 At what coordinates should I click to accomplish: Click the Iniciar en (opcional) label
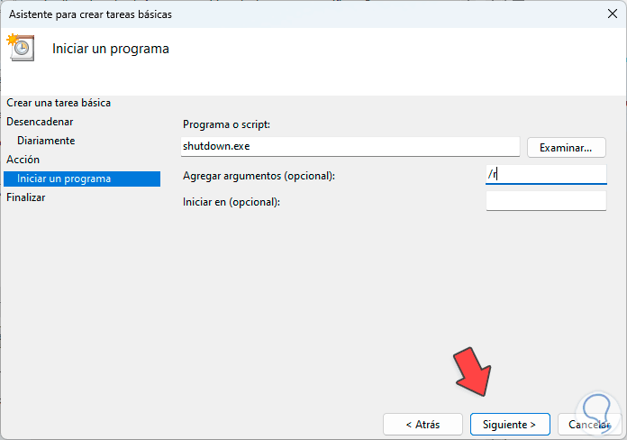[x=232, y=202]
